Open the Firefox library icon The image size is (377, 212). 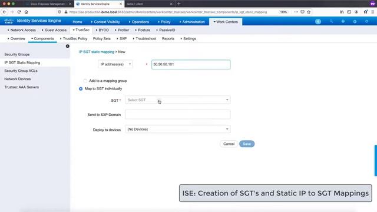pyautogui.click(x=342, y=12)
